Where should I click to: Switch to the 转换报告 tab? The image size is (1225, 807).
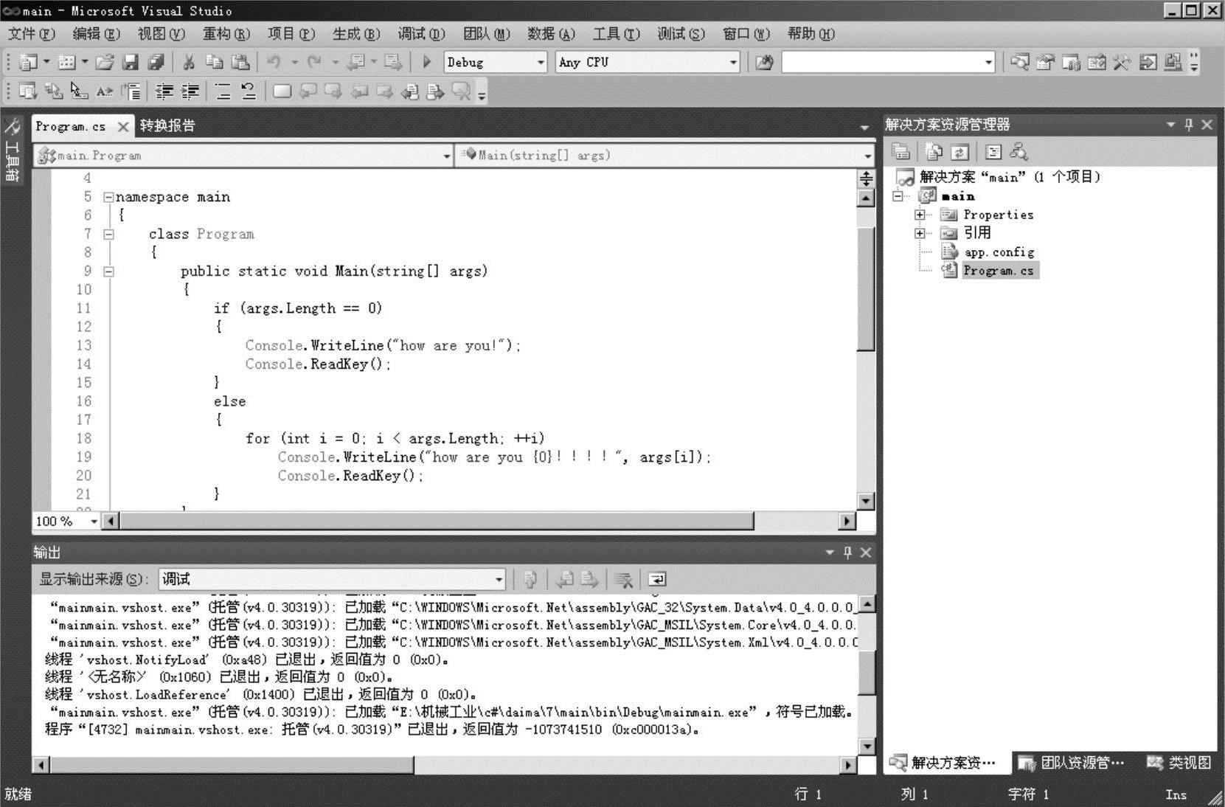pos(167,125)
